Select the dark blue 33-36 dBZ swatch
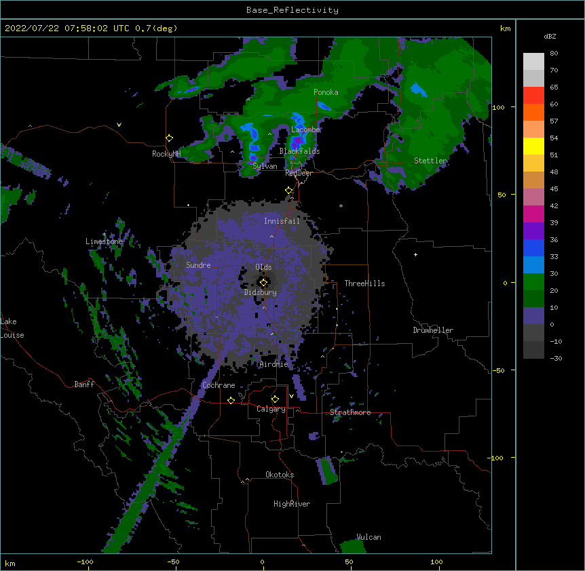Viewport: 585px width, 571px height. pyautogui.click(x=533, y=248)
